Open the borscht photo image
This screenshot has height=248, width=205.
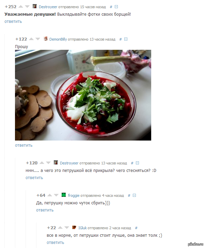pos(83,95)
